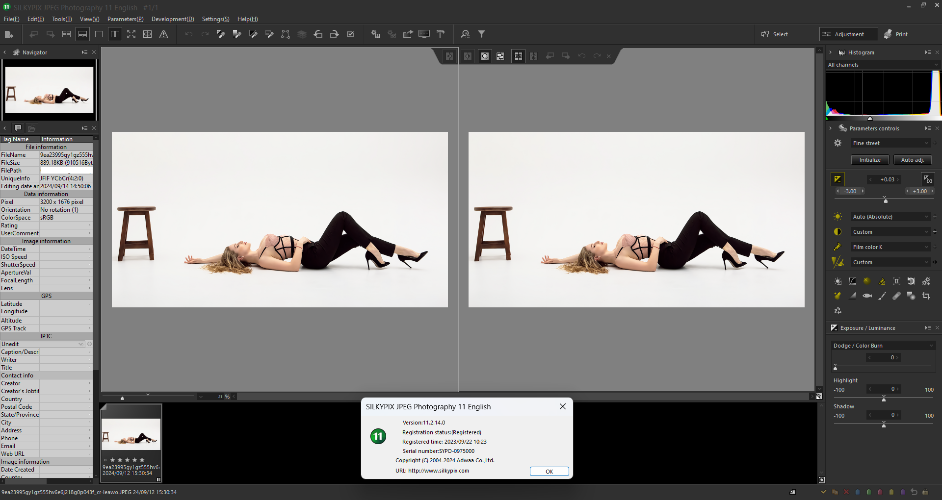Click the crop tool icon in Parameters controls
Image resolution: width=942 pixels, height=500 pixels.
(x=926, y=296)
